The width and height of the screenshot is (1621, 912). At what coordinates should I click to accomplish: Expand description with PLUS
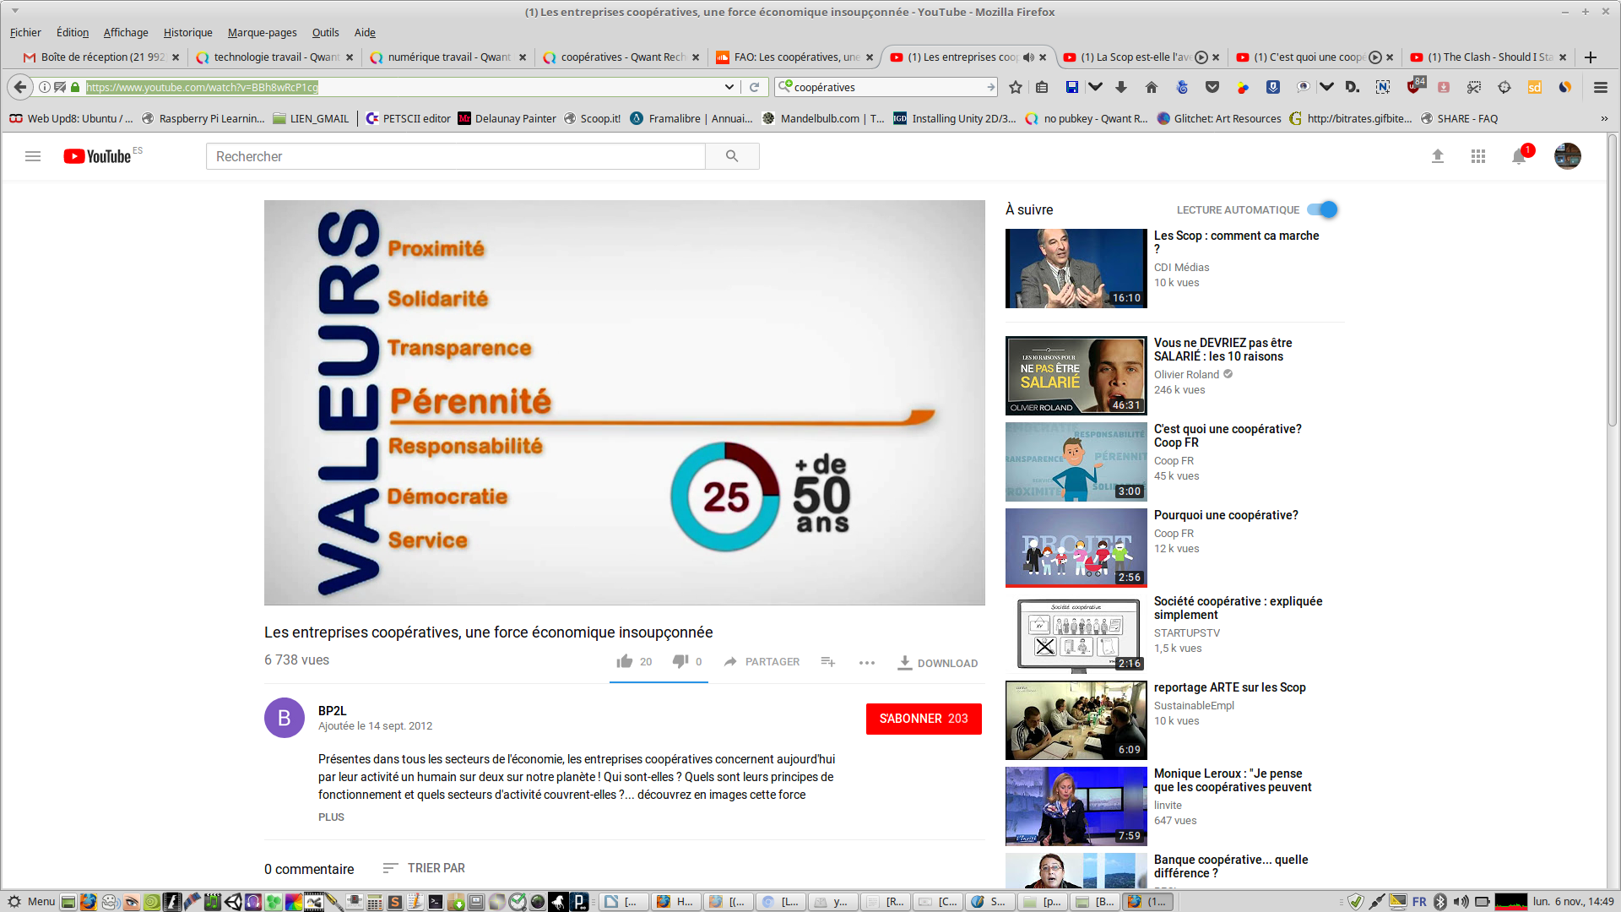coord(331,817)
